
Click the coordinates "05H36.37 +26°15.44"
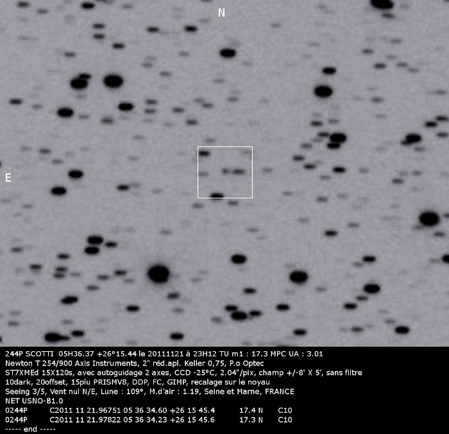(97, 354)
